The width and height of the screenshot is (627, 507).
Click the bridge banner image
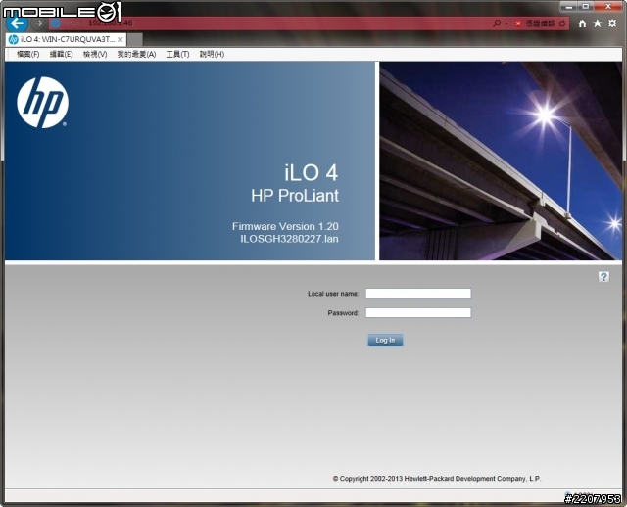click(x=501, y=161)
